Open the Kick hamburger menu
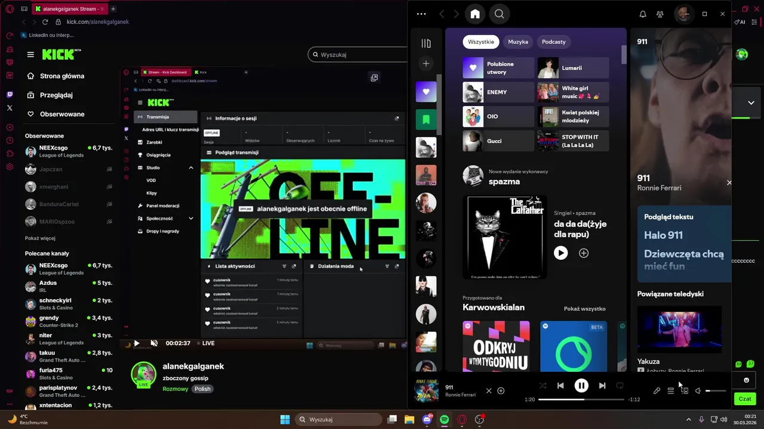 click(30, 54)
